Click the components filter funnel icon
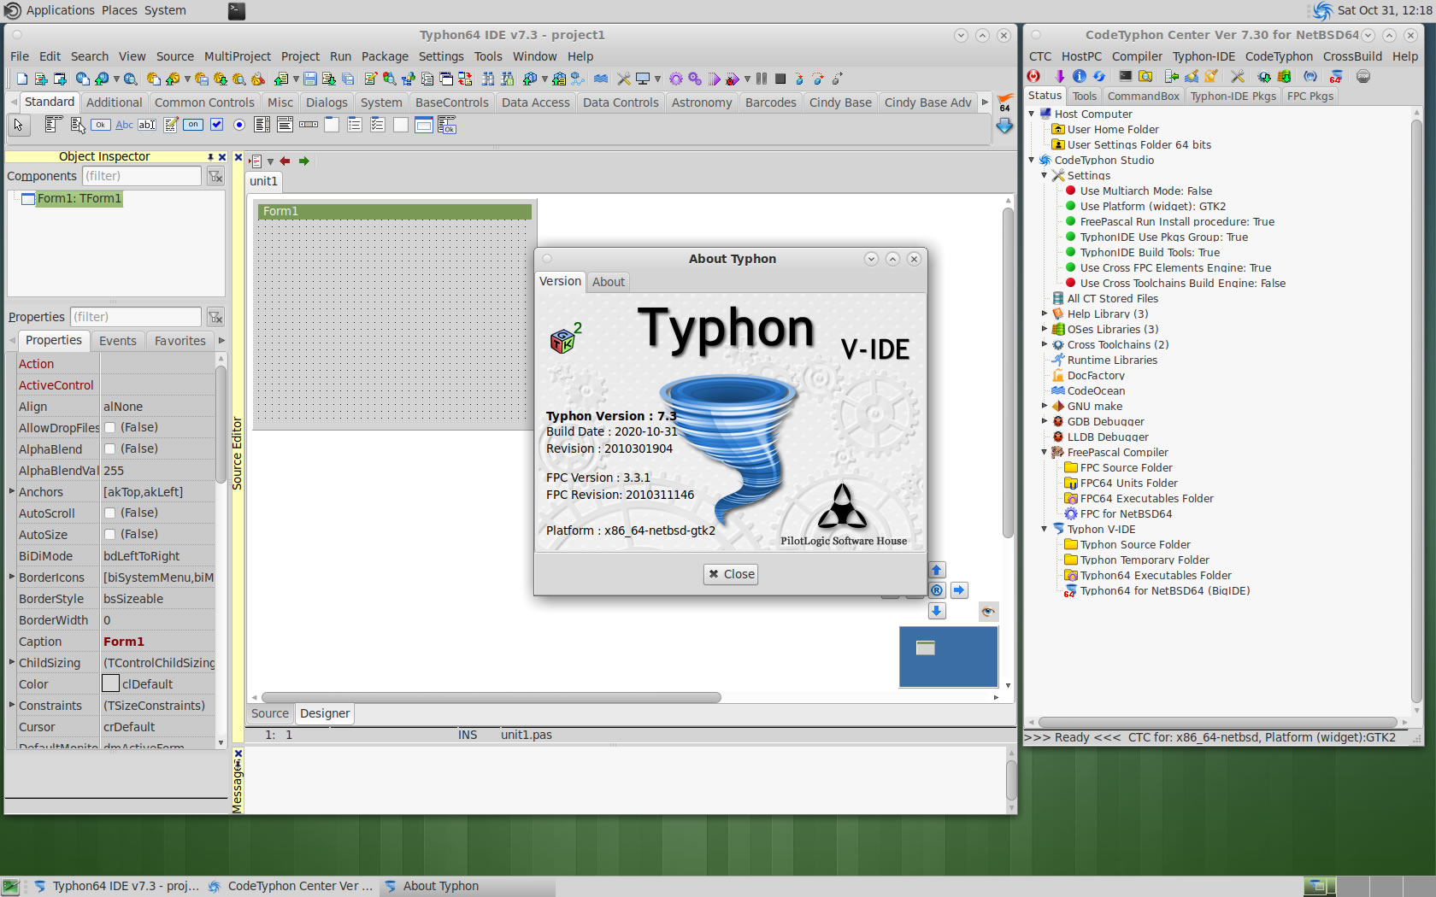1436x897 pixels. point(215,176)
